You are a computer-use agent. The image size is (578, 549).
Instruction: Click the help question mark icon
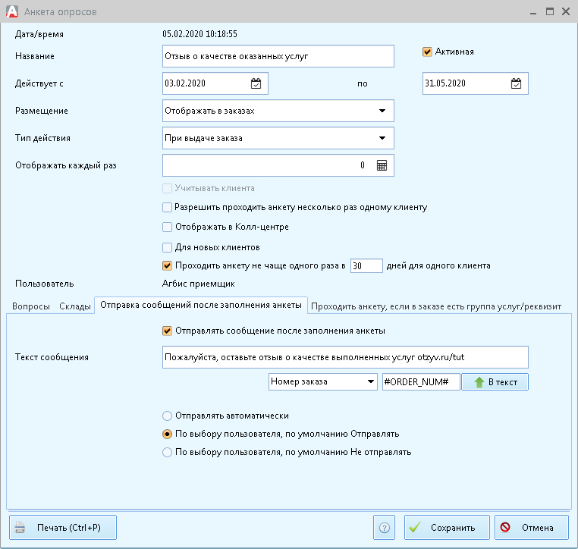[385, 528]
